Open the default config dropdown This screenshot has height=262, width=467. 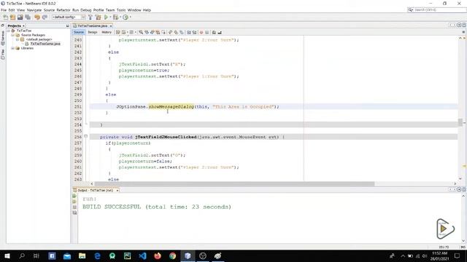(69, 17)
